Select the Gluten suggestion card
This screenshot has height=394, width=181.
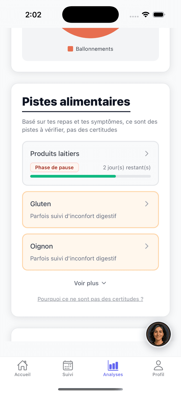(x=85, y=210)
